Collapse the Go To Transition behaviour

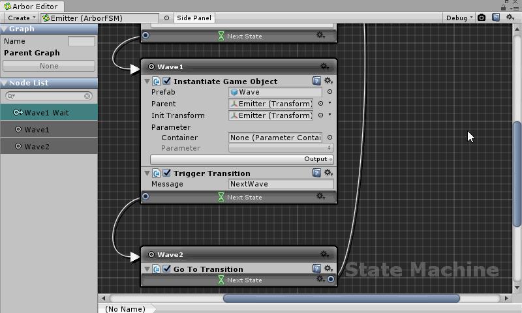point(147,269)
